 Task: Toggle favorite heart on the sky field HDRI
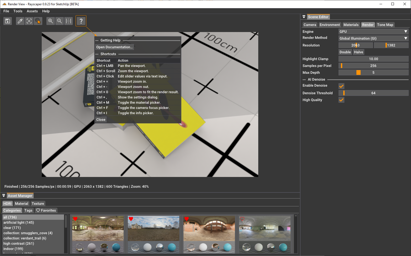[x=131, y=219]
